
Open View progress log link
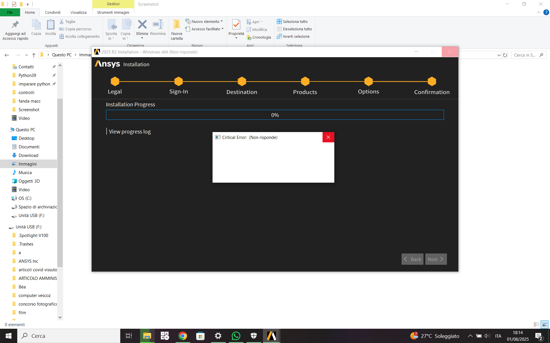(130, 131)
